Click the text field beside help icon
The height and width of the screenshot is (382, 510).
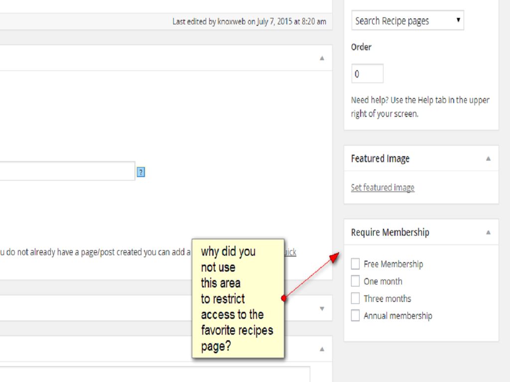point(67,171)
